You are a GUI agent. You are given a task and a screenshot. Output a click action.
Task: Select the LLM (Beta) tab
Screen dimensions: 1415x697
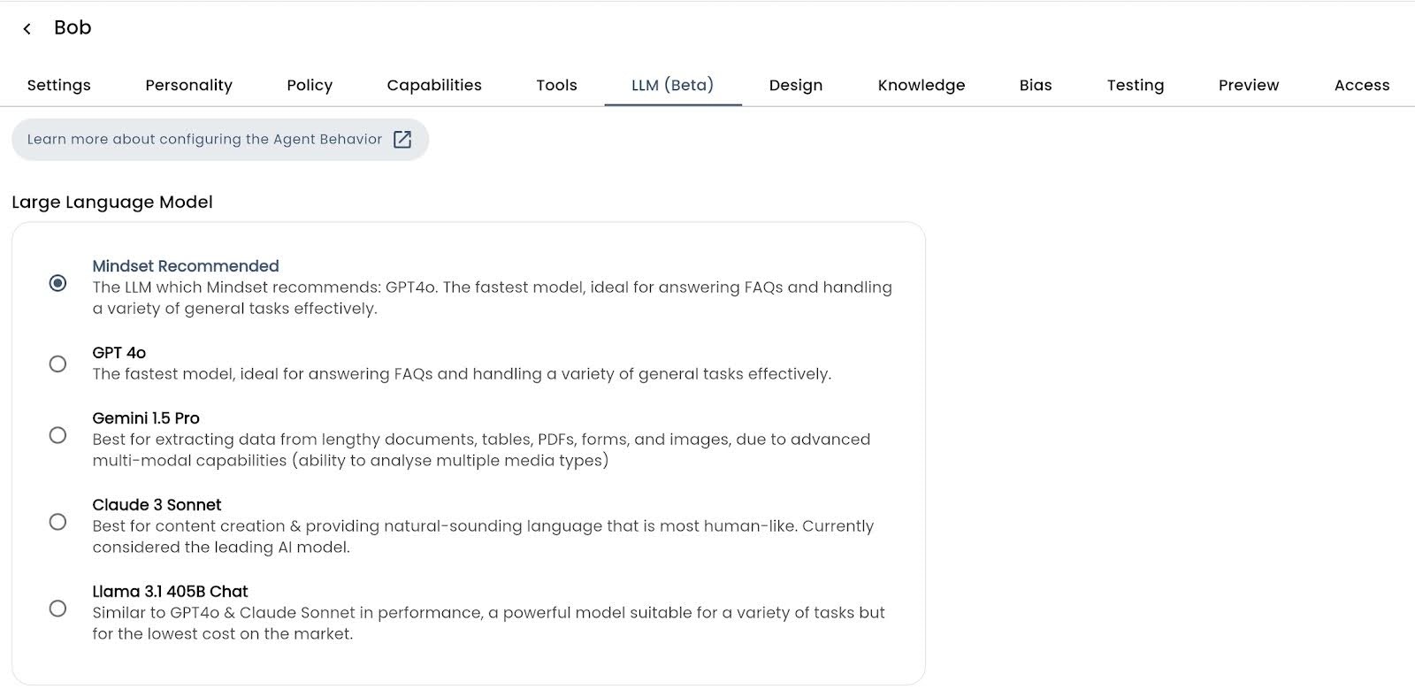pyautogui.click(x=672, y=85)
